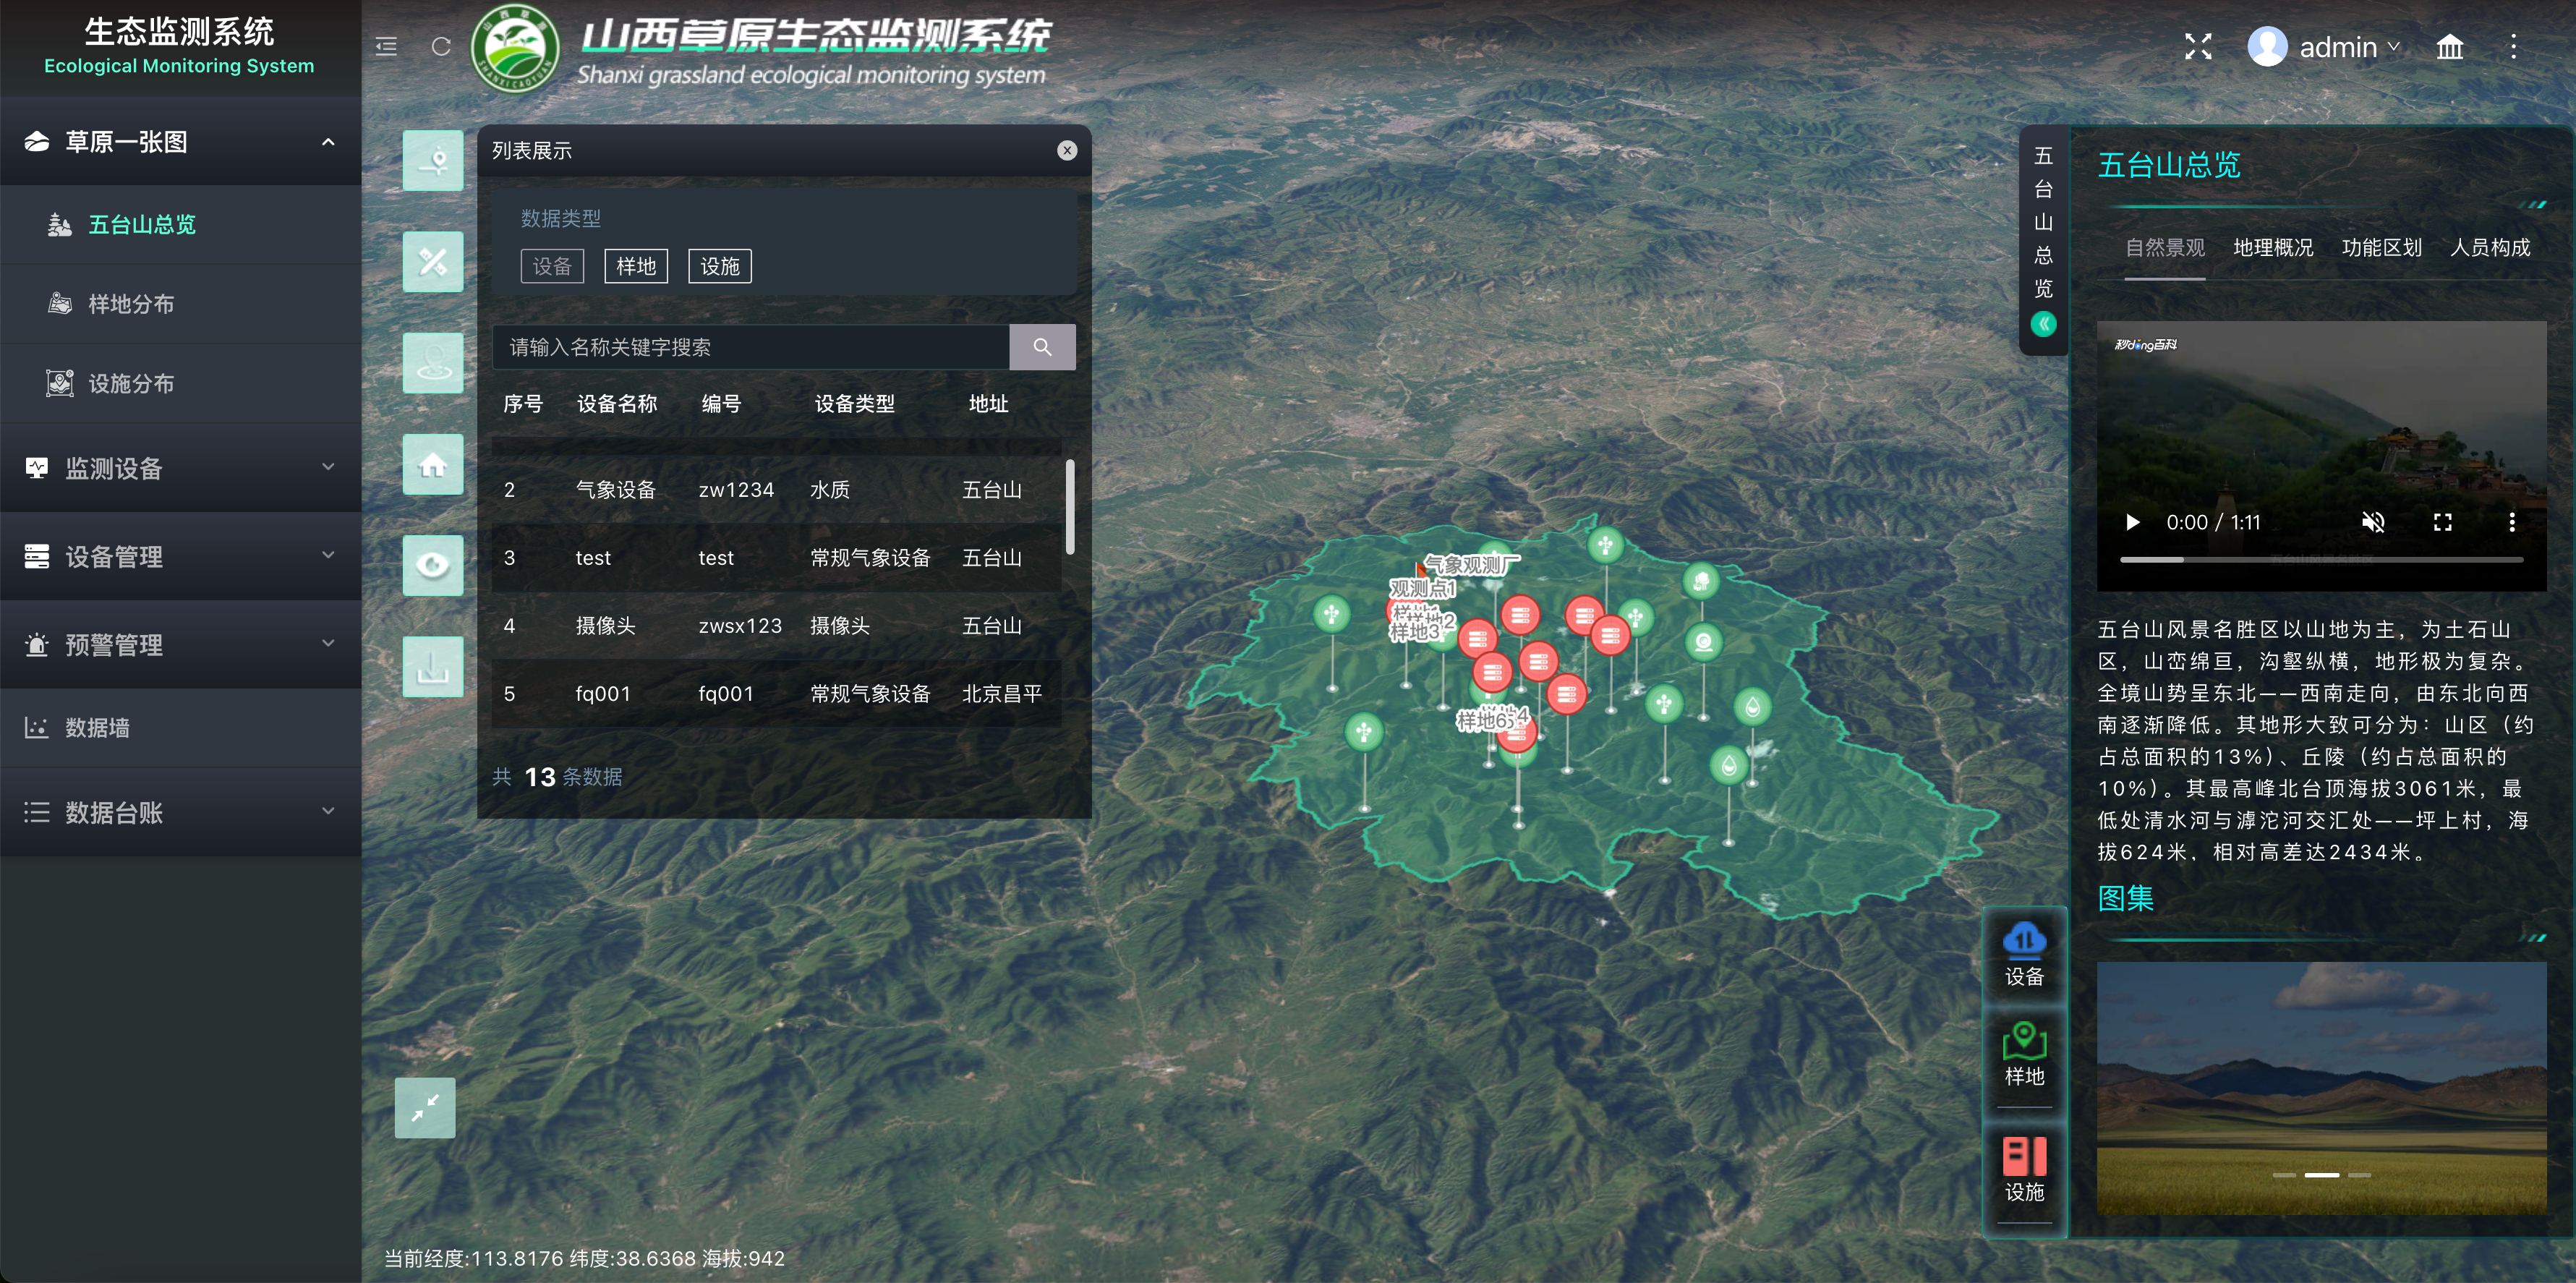Viewport: 2576px width, 1283px height.
Task: Click the search button in the list panel
Action: 1042,347
